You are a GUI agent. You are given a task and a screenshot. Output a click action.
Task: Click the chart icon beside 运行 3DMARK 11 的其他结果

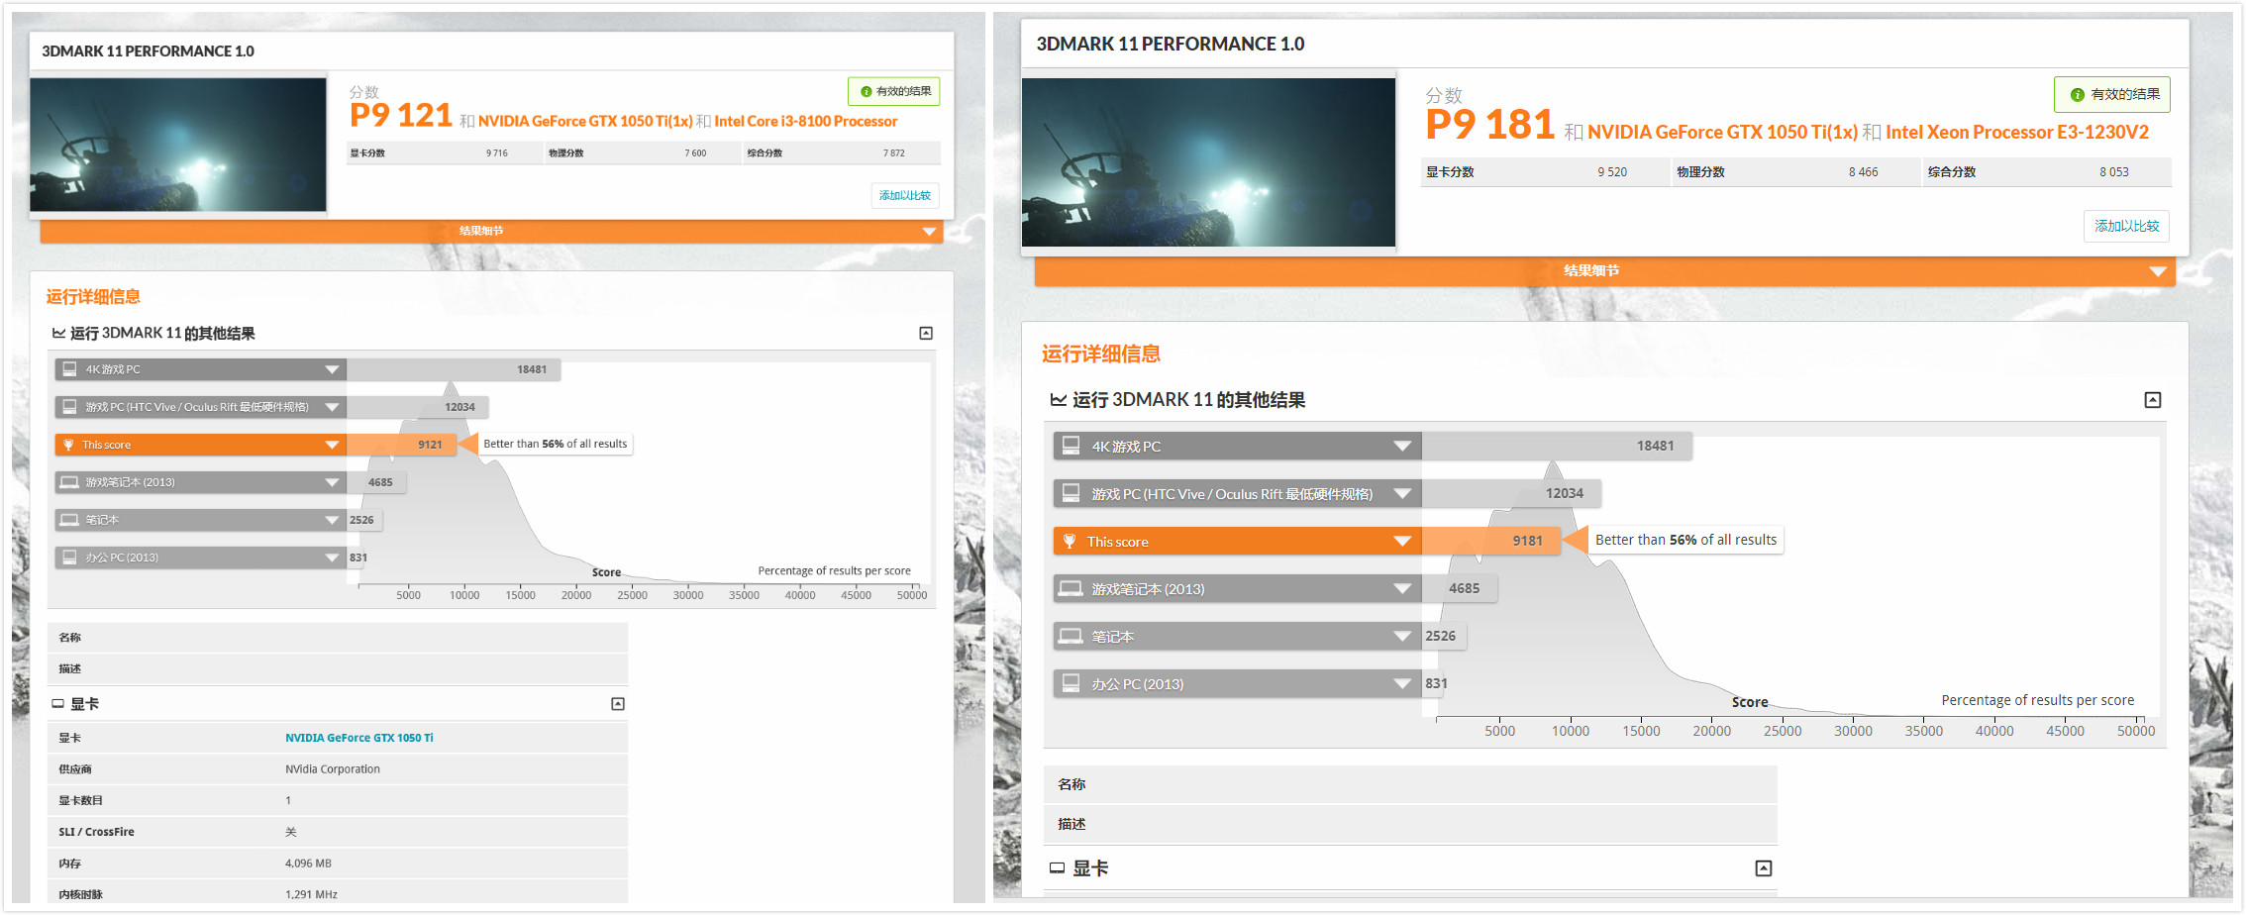[x=58, y=333]
